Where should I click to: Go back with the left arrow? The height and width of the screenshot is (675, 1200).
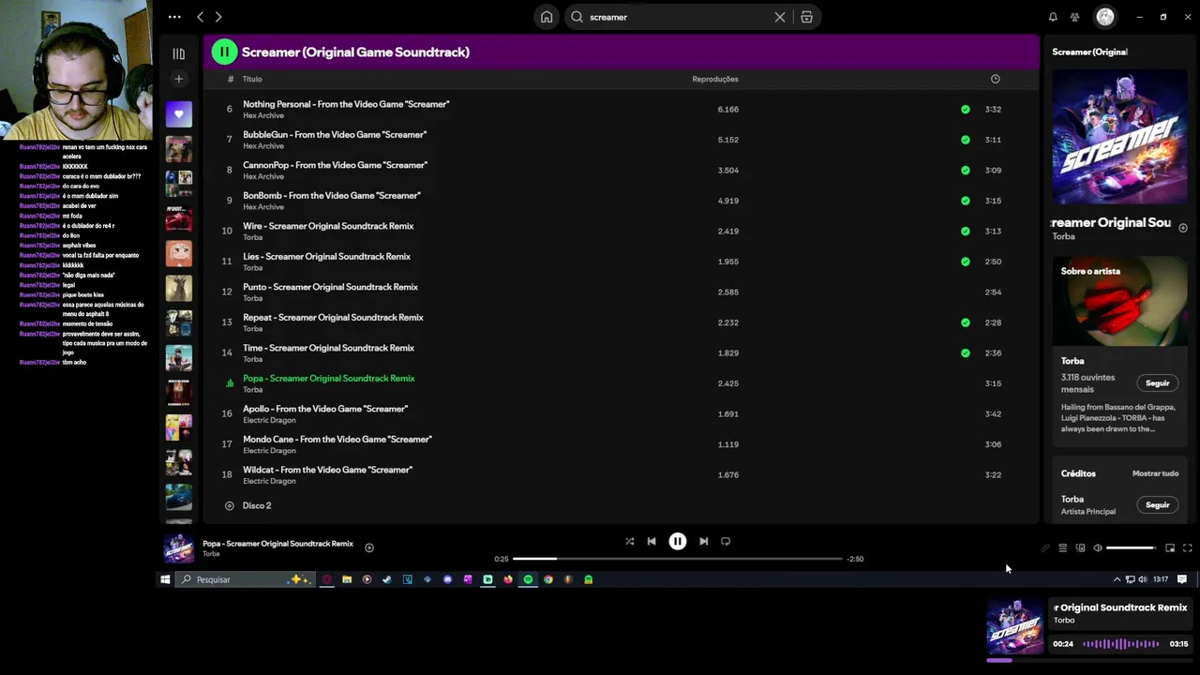coord(200,17)
